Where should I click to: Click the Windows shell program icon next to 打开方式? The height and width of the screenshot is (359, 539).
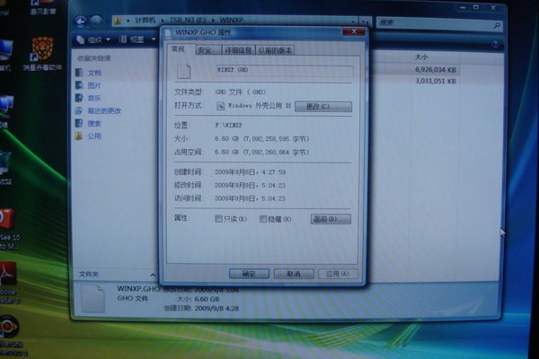[x=220, y=106]
